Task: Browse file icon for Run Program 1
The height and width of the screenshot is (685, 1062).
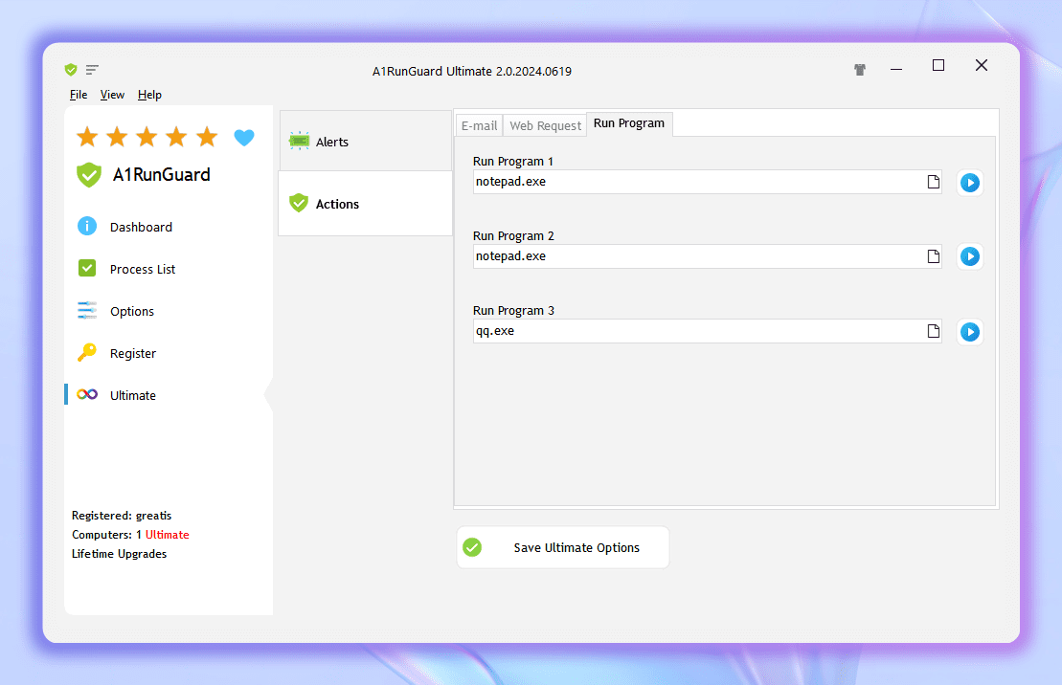Action: [933, 182]
